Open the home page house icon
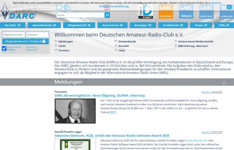234x150 pixels. 59,7
